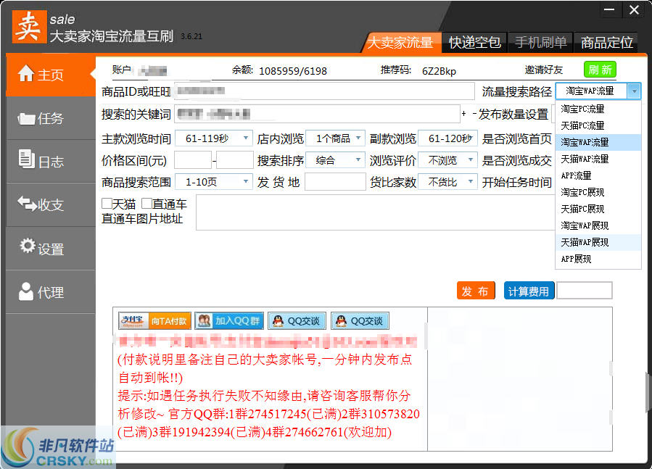Select 天猫WAP展现 from the open list
Image resolution: width=652 pixels, height=469 pixels.
tap(598, 242)
